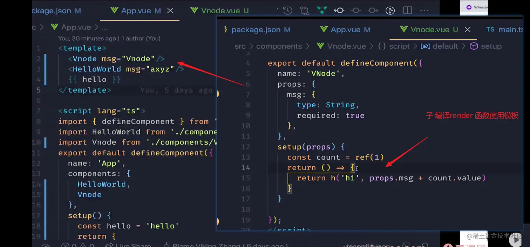
Task: Close the App.vue tab in back window
Action: tap(170, 11)
